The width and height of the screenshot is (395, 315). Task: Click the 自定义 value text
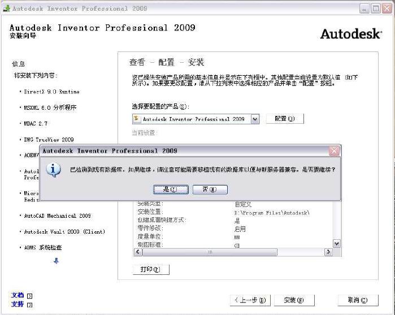click(243, 204)
